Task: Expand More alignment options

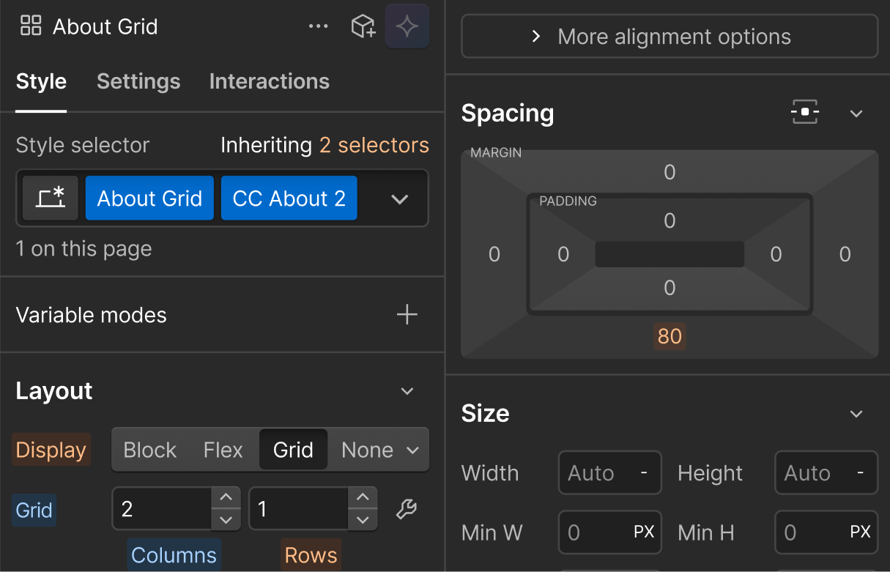Action: [669, 37]
